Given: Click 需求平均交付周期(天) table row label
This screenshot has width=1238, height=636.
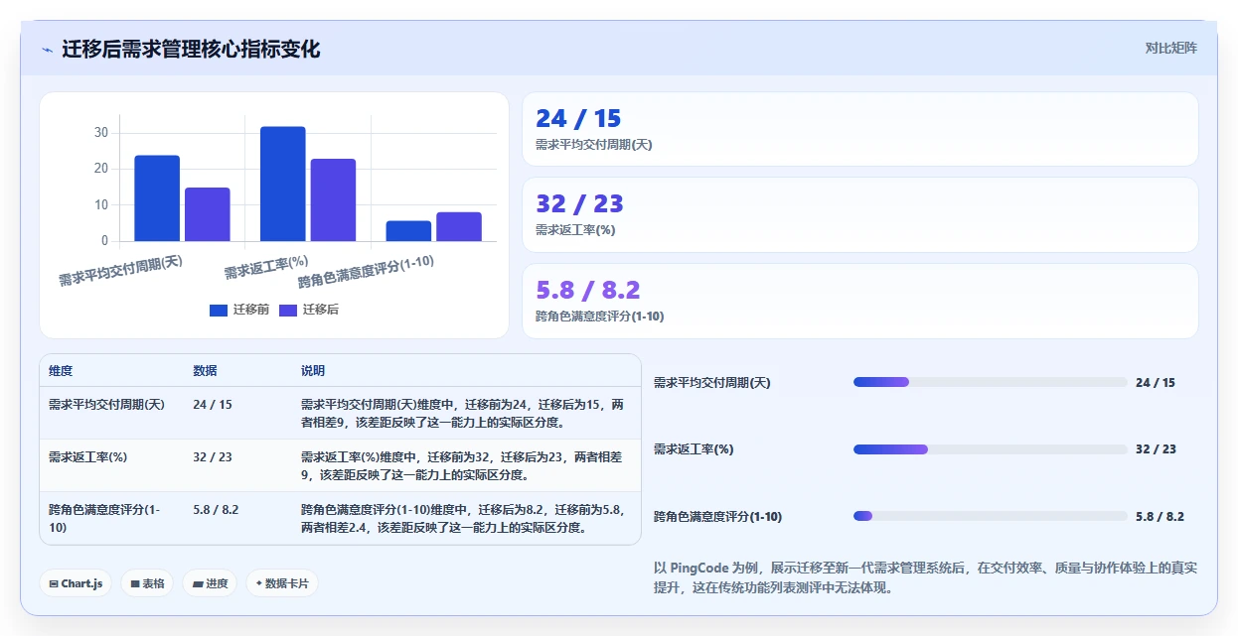Looking at the screenshot, I should tap(106, 405).
